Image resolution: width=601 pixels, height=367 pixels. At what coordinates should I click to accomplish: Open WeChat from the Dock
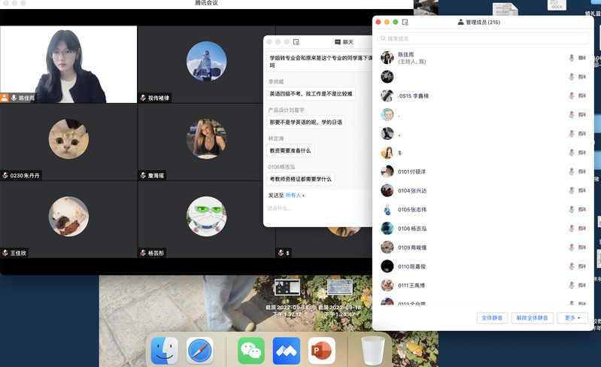[251, 350]
